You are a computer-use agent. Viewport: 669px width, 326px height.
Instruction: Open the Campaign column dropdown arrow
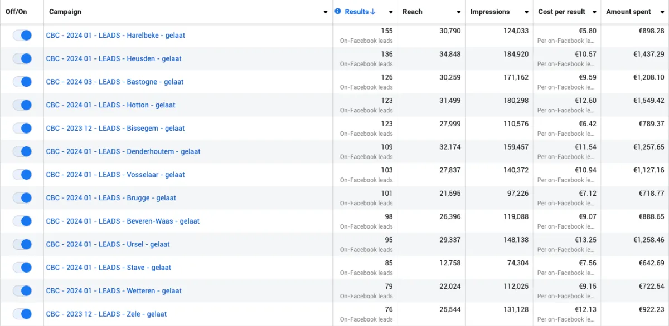point(326,12)
